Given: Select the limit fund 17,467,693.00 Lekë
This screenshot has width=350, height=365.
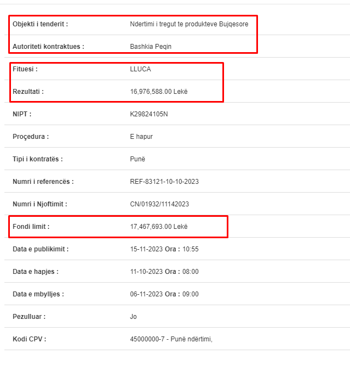Looking at the screenshot, I should [159, 227].
